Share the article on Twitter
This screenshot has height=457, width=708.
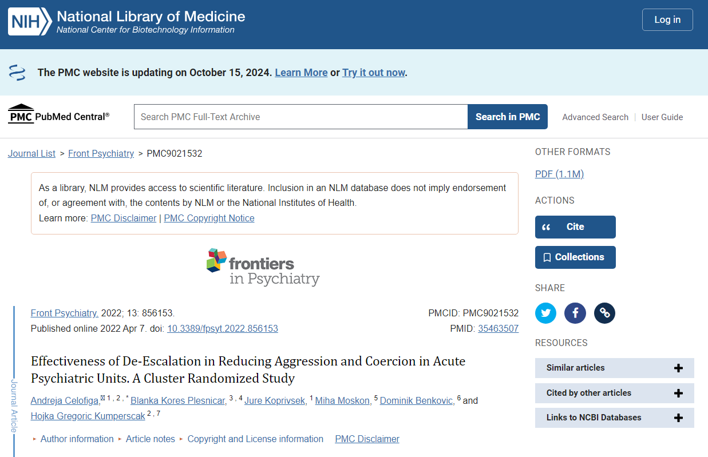pos(545,313)
